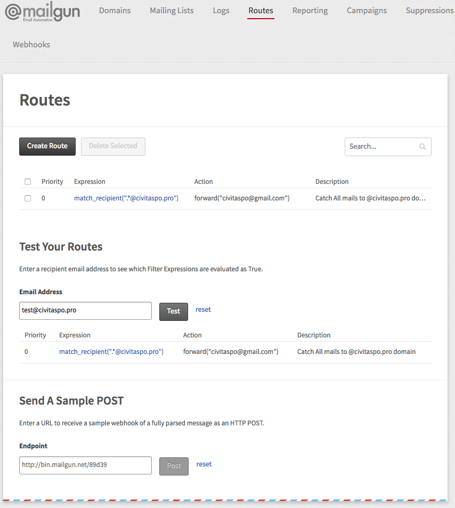Open match_recipient link in test results
This screenshot has width=455, height=508.
[111, 352]
